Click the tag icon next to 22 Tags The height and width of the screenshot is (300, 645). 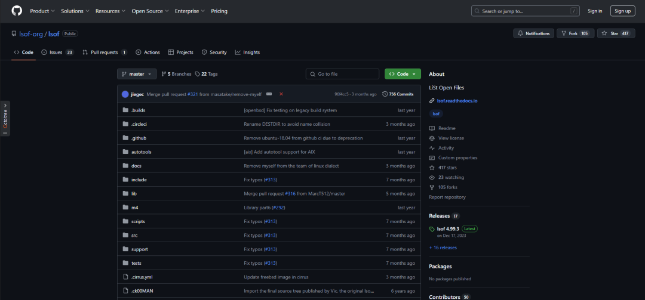(198, 74)
